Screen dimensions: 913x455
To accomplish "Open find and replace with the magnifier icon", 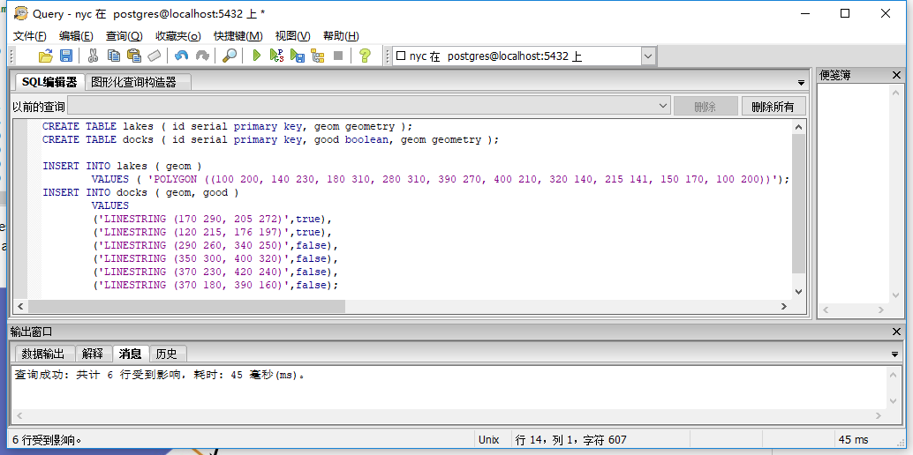I will tap(230, 56).
